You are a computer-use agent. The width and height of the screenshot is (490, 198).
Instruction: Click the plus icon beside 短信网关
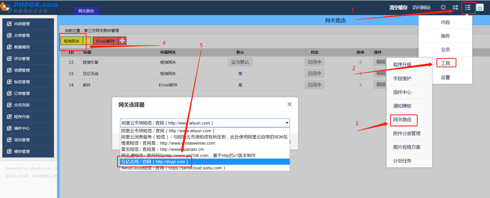[87, 41]
